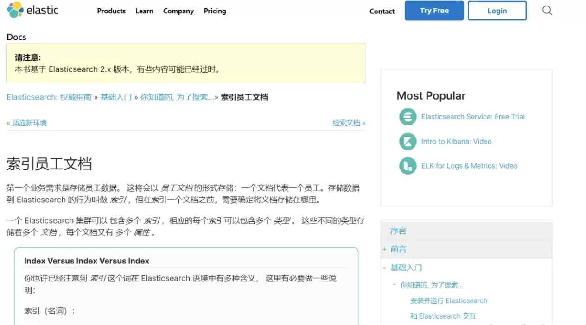The image size is (586, 325).
Task: Click the Login button
Action: [497, 11]
